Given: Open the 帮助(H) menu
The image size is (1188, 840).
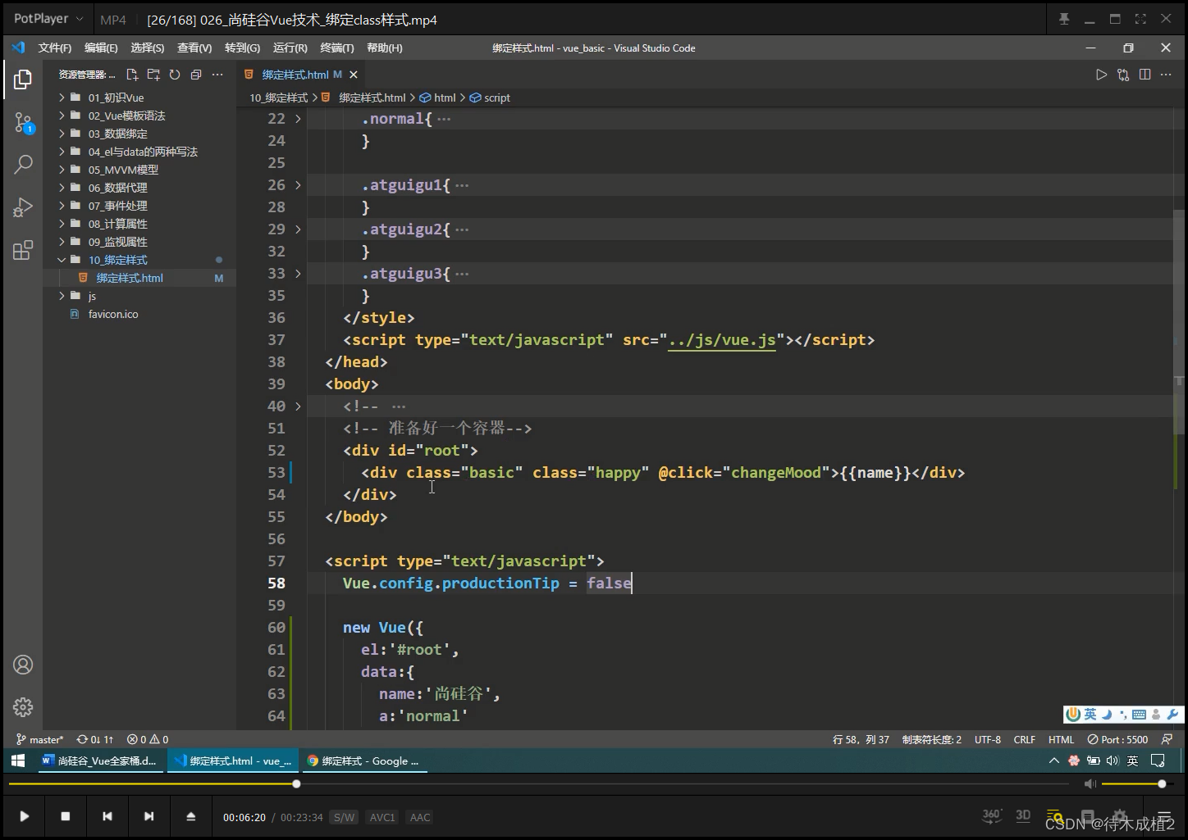Looking at the screenshot, I should pos(385,48).
